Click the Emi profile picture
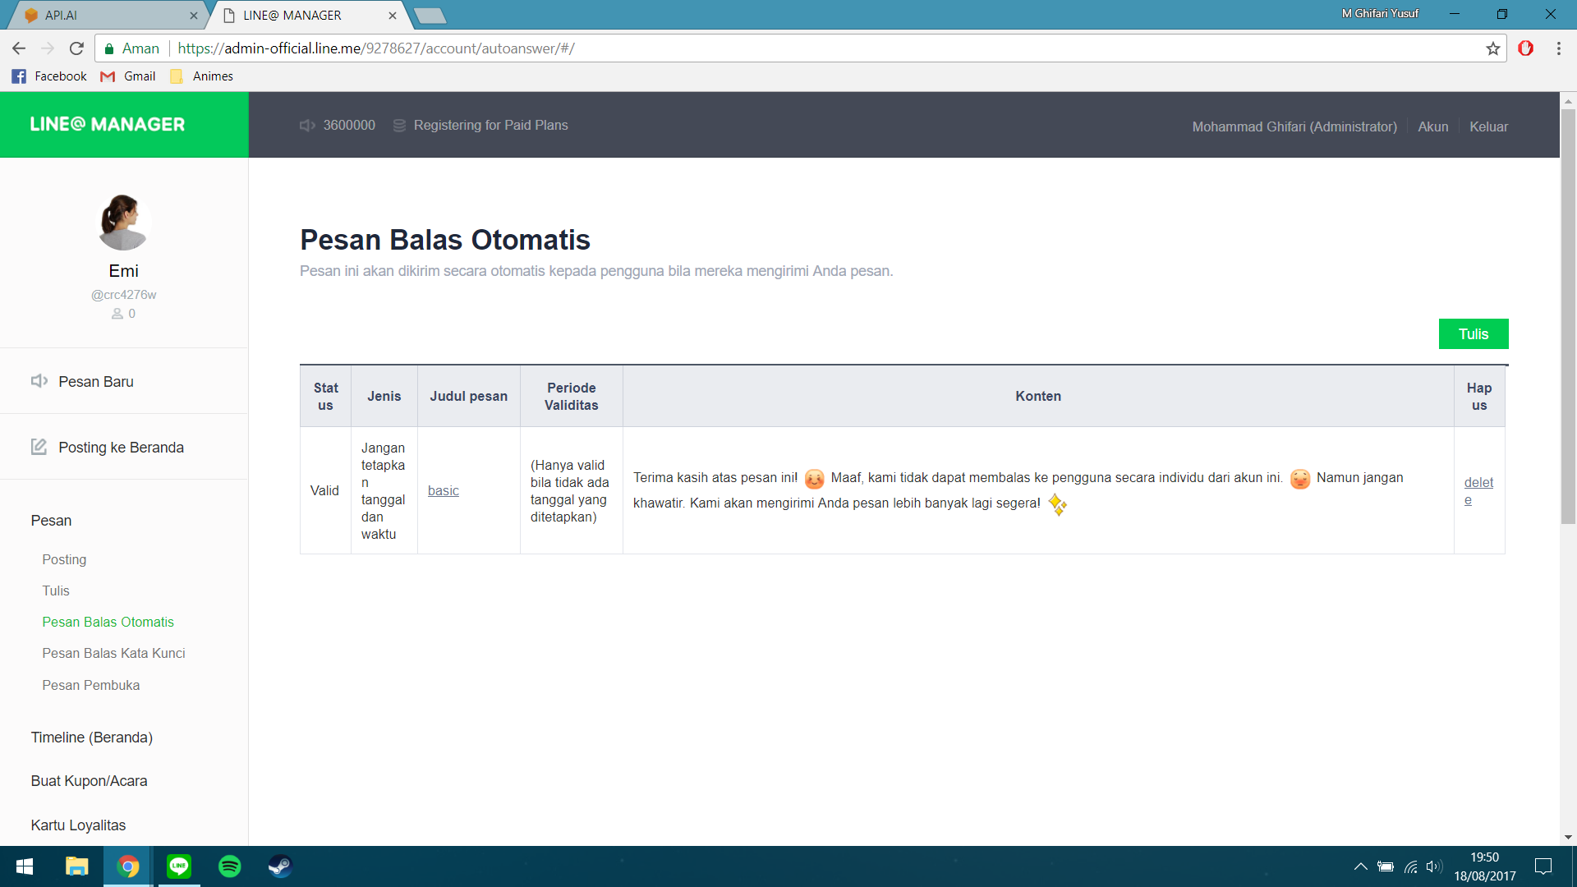 (123, 223)
